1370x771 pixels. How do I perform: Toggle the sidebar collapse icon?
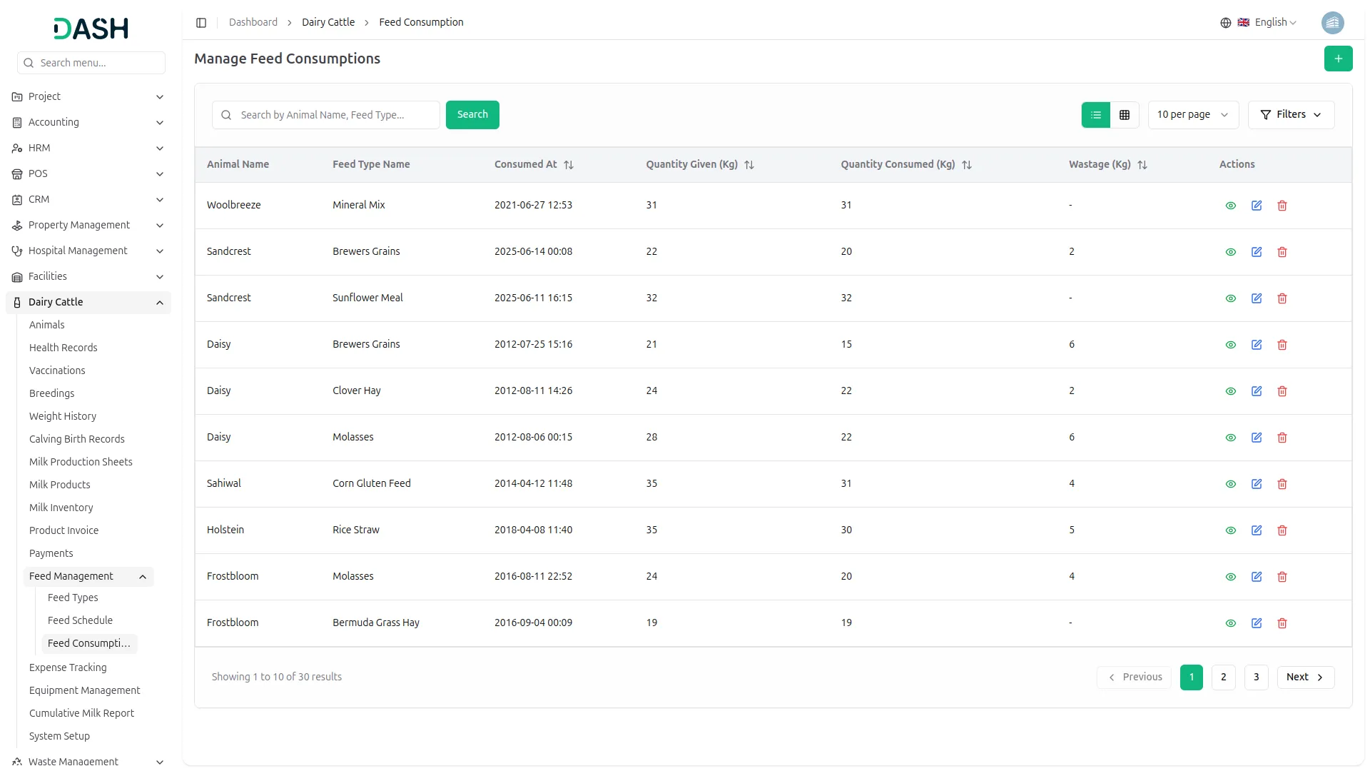(x=201, y=23)
